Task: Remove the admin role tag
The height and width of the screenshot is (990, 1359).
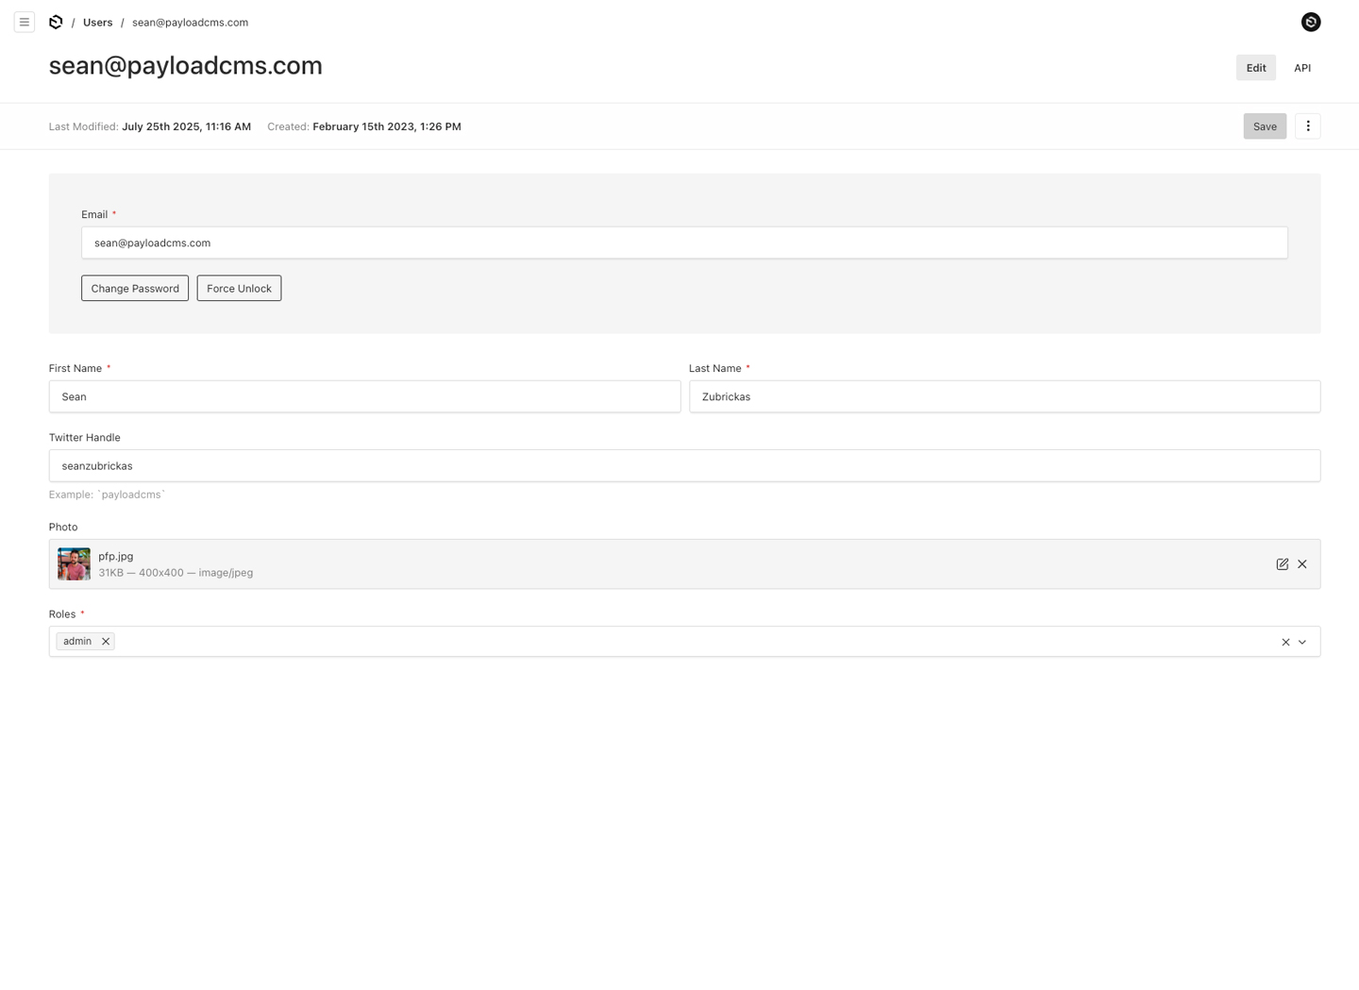Action: click(106, 642)
